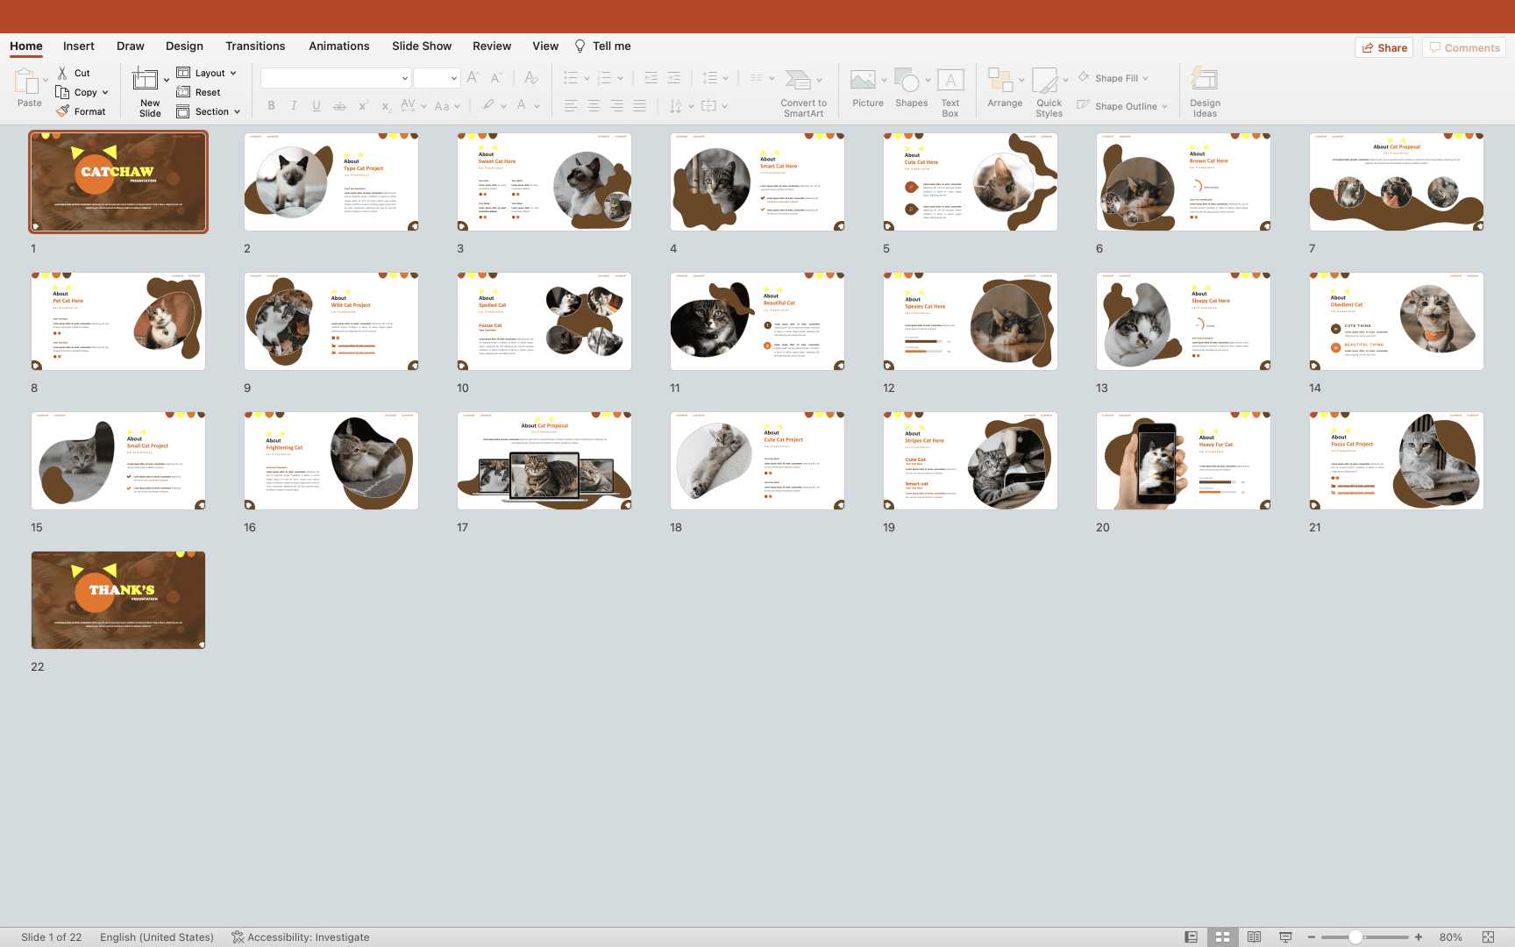Click the zoom slider handle
Viewport: 1515px width, 947px height.
point(1355,937)
